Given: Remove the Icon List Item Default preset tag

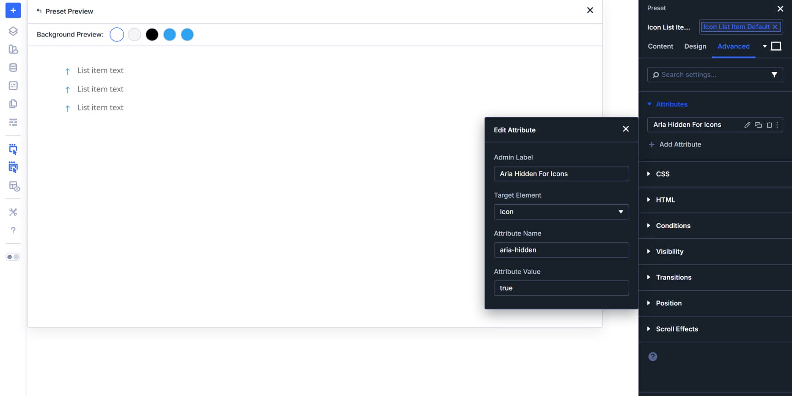Looking at the screenshot, I should click(x=775, y=27).
